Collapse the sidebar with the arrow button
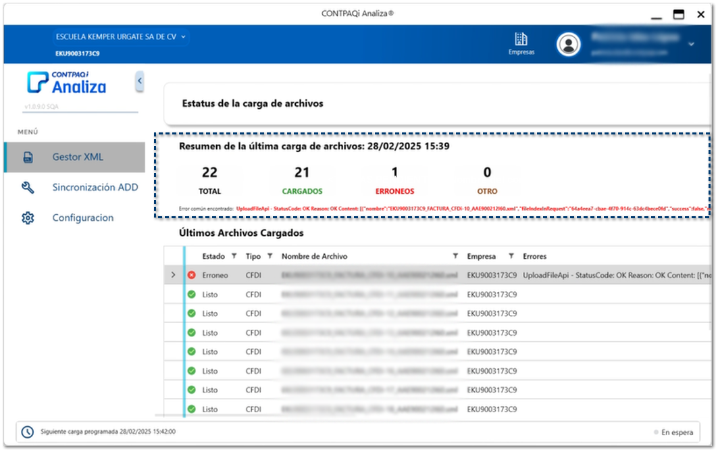718x452 pixels. 140,81
